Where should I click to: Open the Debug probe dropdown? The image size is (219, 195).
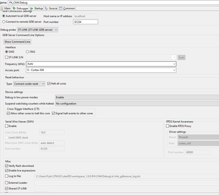pyautogui.click(x=37, y=30)
